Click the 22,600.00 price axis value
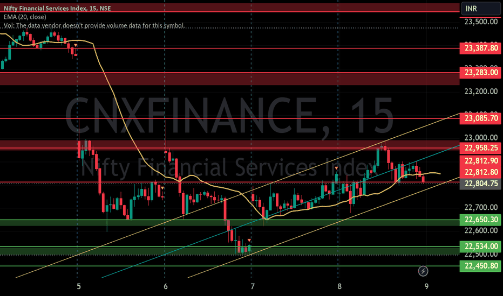 point(481,230)
